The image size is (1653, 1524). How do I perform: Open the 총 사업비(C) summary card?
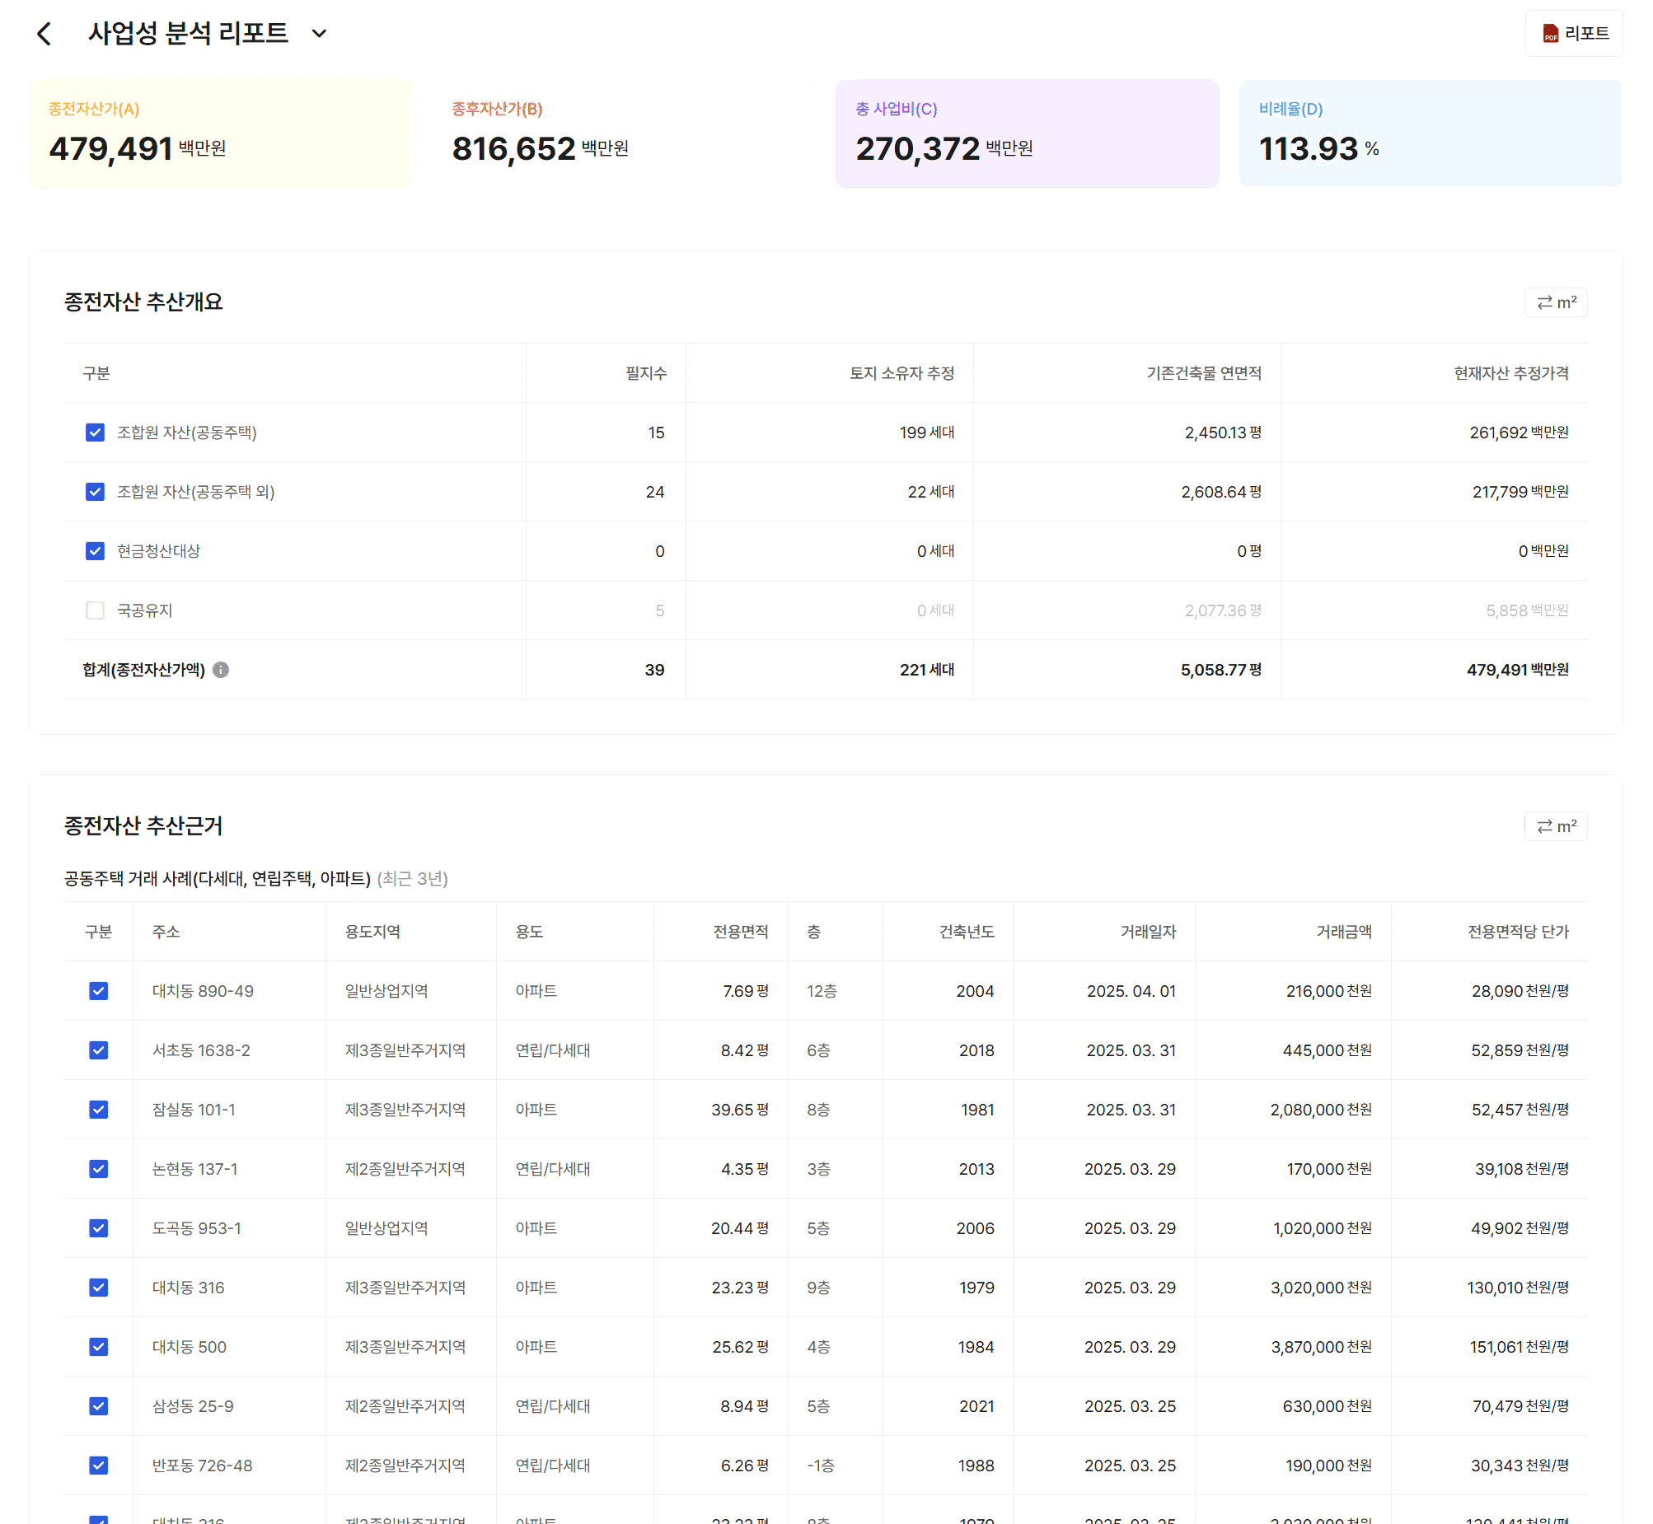pyautogui.click(x=1026, y=133)
